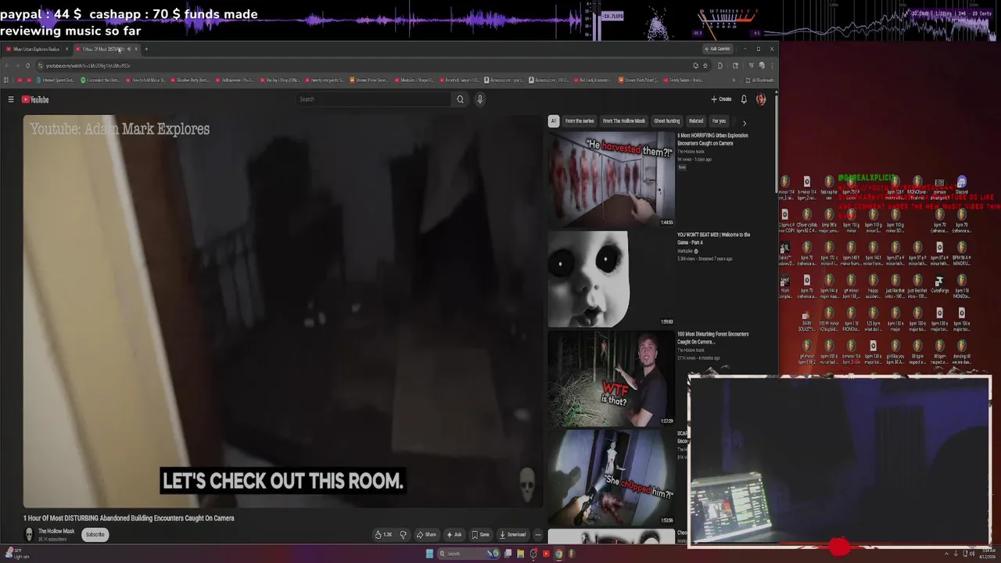Open the Windows Start button
Screen dimensions: 1001x563
click(x=429, y=554)
